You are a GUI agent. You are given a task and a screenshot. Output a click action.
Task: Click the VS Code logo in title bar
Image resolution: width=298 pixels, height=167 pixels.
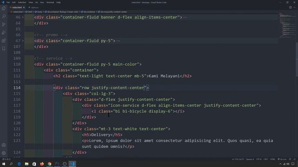click(3, 2)
